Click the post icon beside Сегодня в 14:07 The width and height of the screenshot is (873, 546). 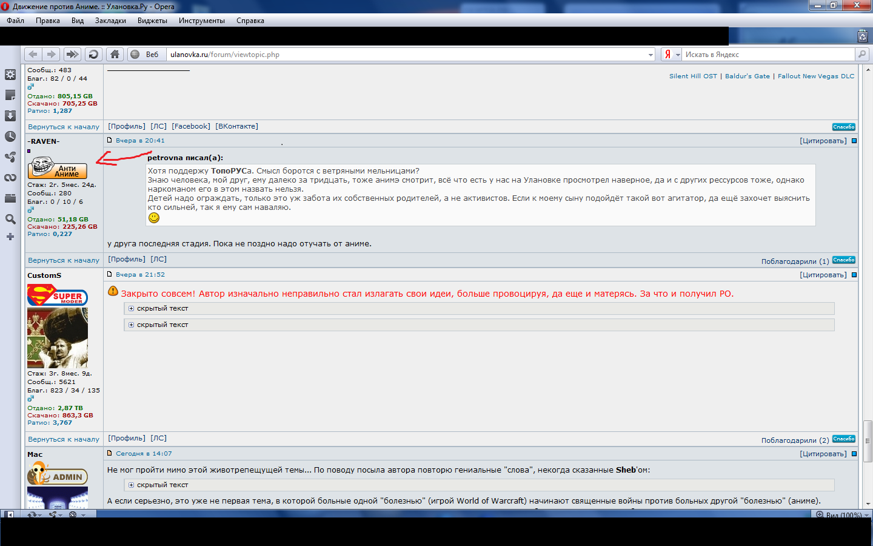click(110, 453)
